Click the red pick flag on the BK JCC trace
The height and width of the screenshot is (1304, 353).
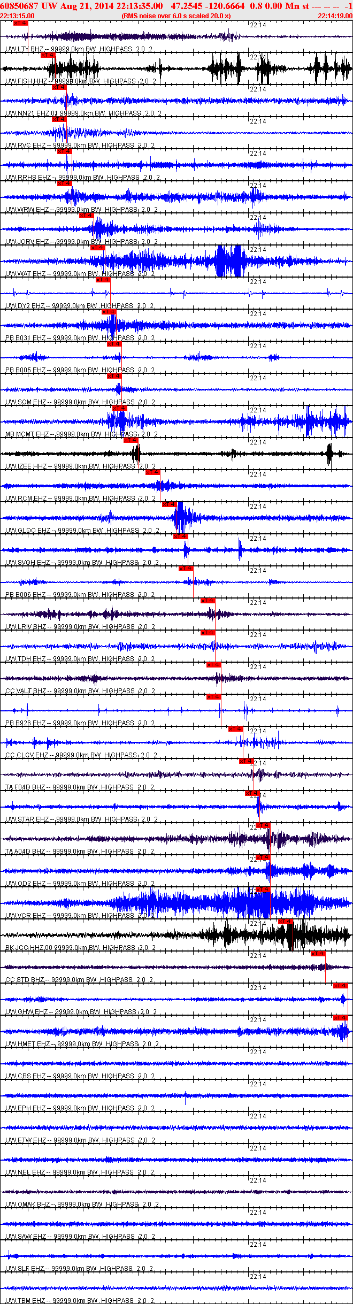(x=286, y=922)
